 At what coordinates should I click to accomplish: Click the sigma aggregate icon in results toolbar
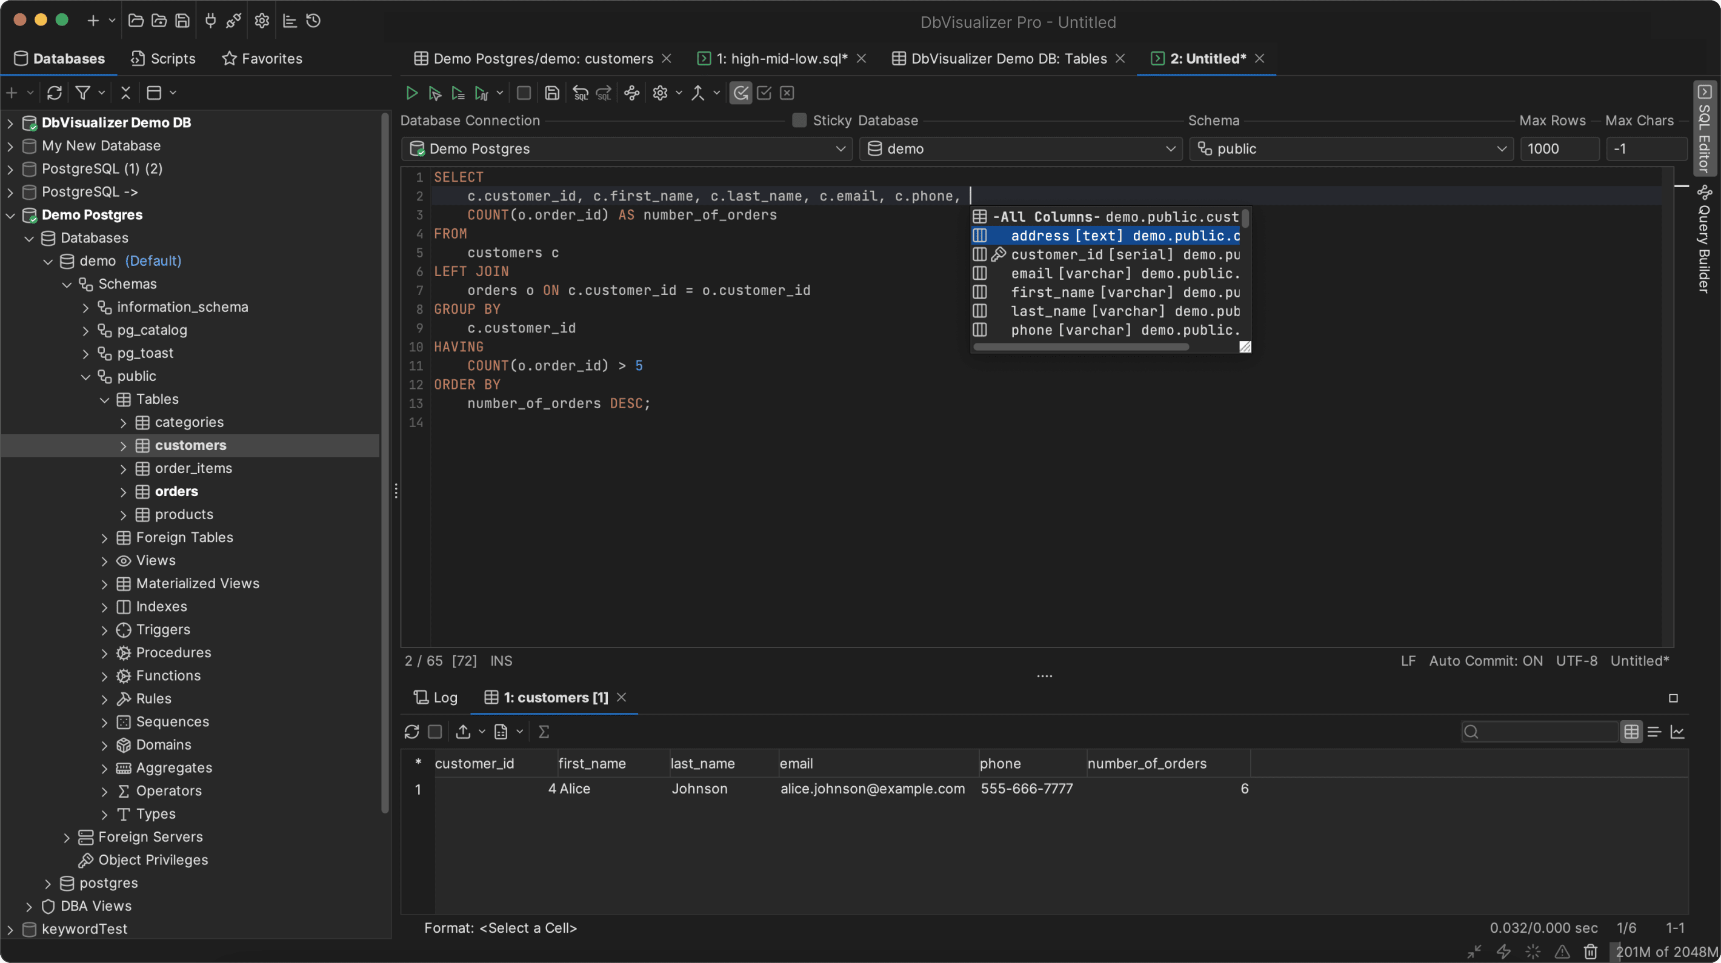[544, 731]
